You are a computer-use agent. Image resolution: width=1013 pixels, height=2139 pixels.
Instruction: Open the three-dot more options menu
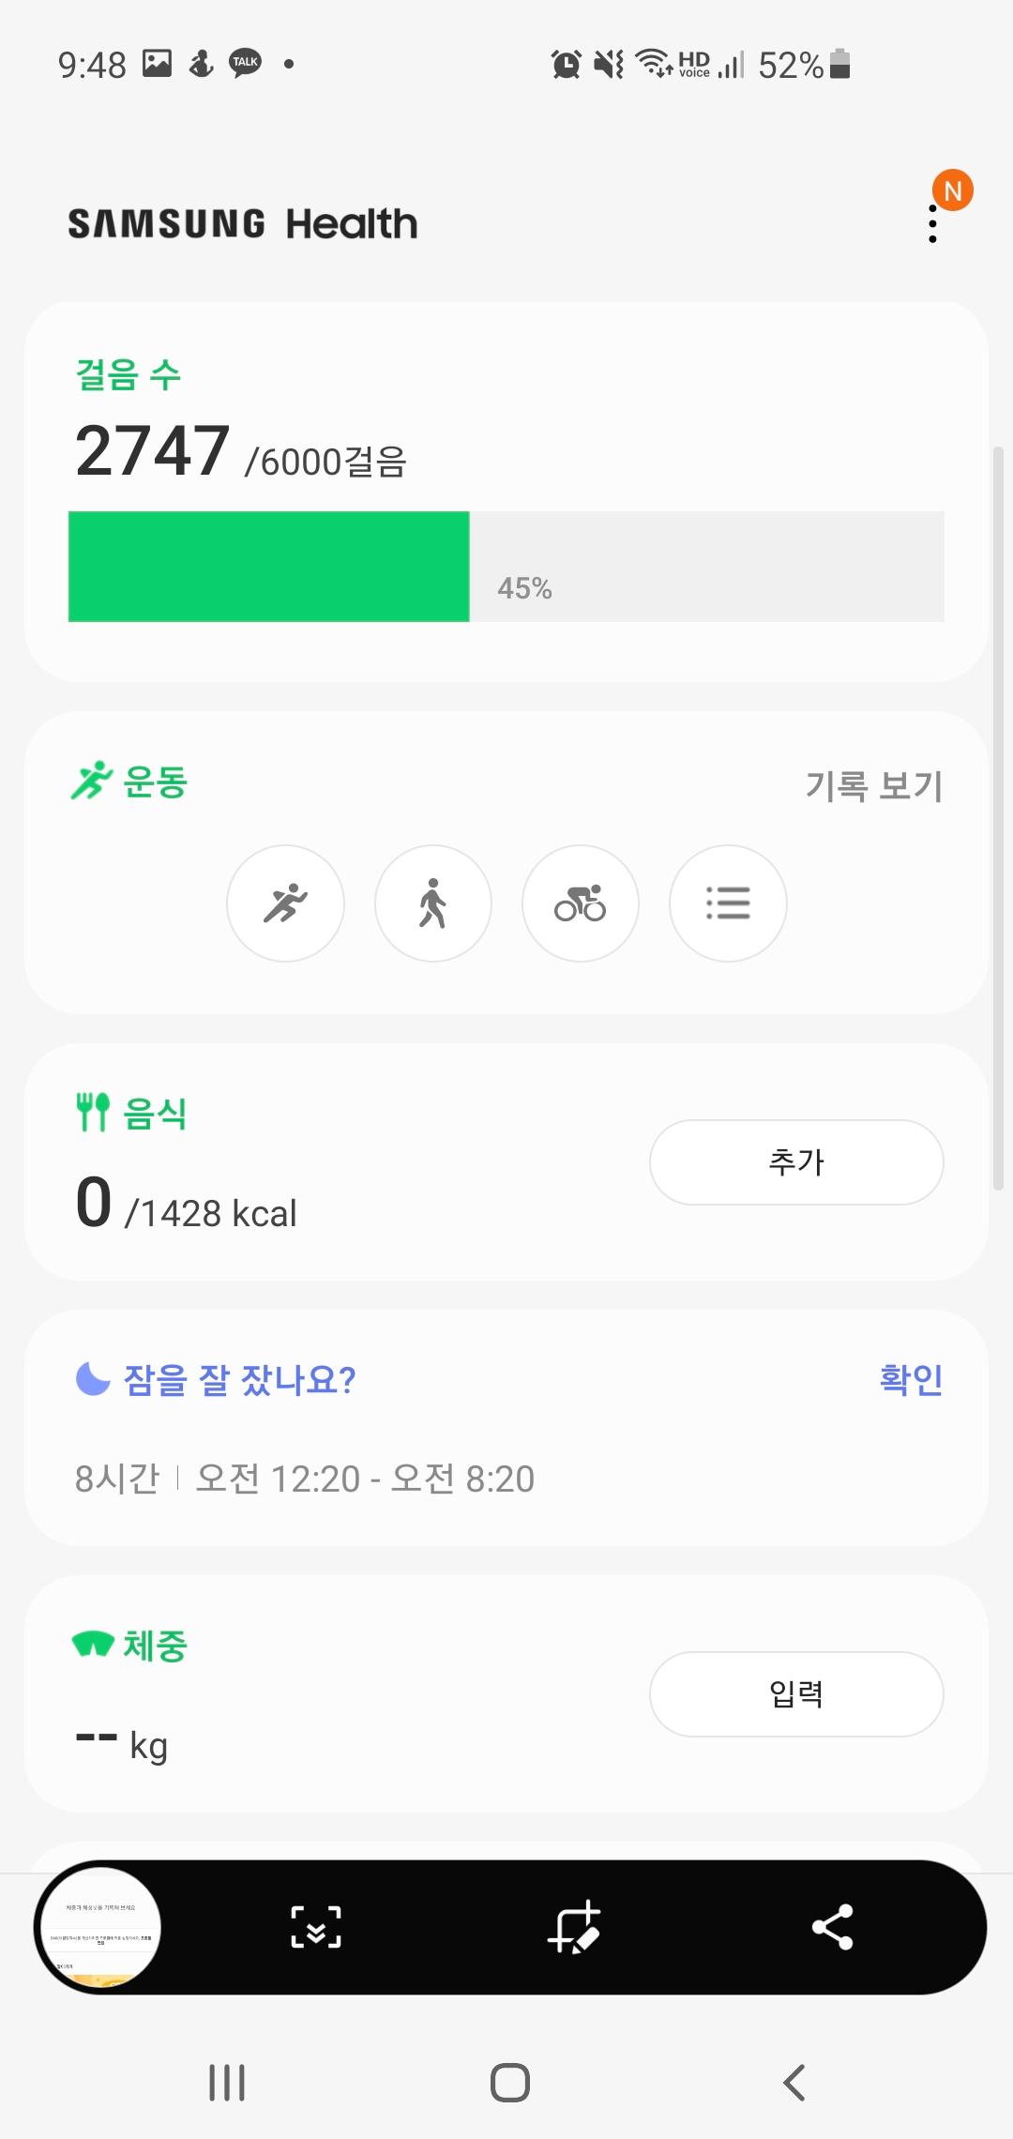tap(932, 224)
